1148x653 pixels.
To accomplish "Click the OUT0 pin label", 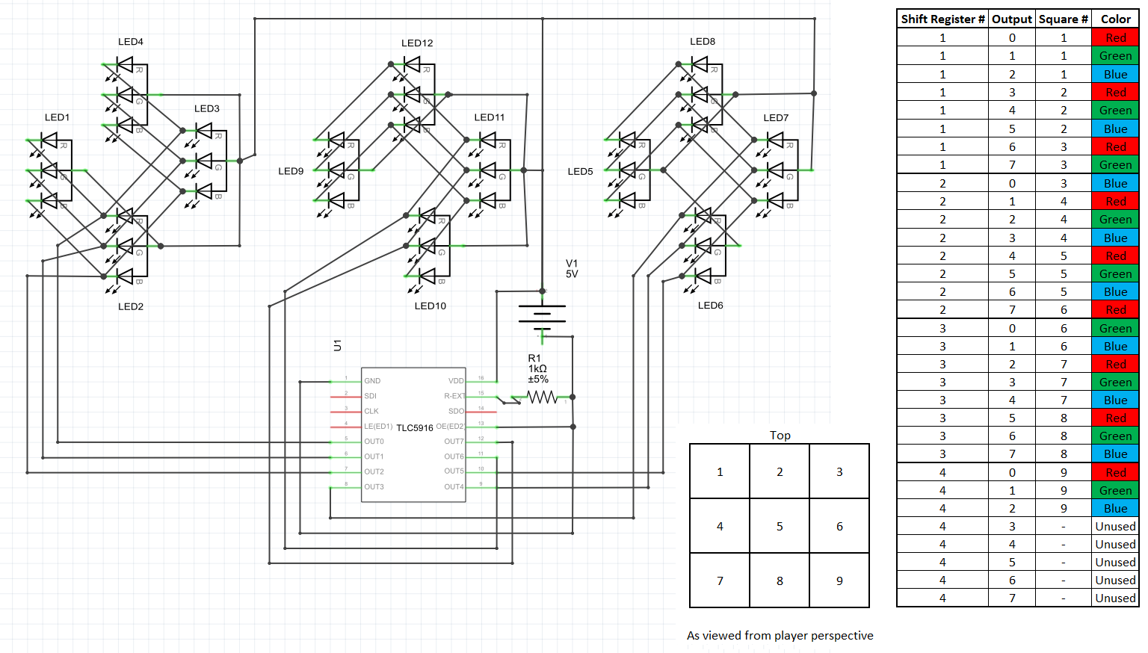I will (374, 442).
